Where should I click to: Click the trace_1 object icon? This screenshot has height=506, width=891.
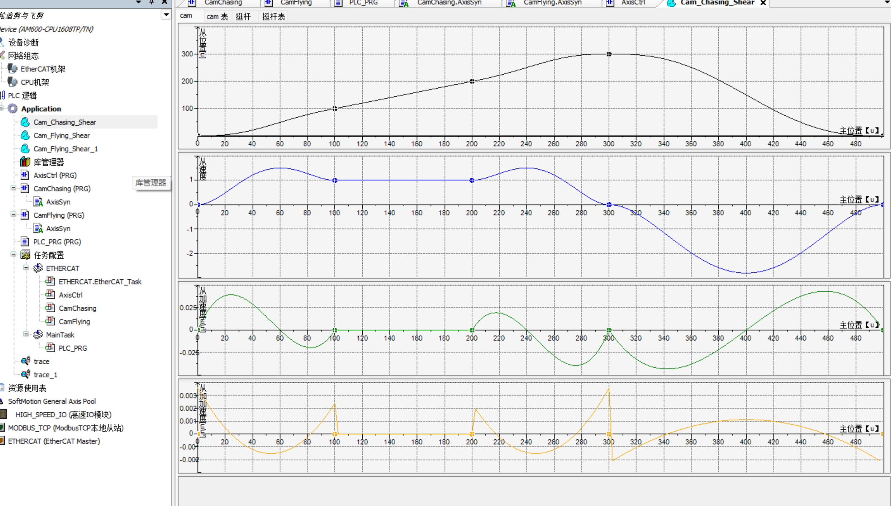[25, 374]
